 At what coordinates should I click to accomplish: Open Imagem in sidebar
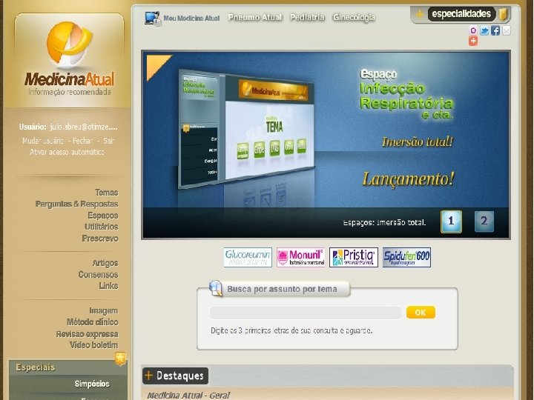tap(104, 311)
